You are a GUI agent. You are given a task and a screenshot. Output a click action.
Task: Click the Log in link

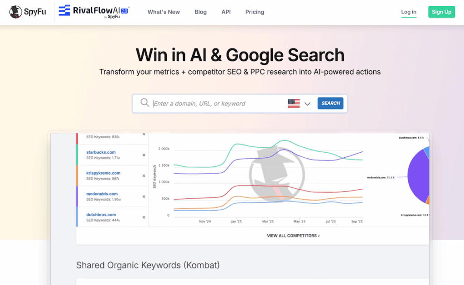[x=408, y=12]
